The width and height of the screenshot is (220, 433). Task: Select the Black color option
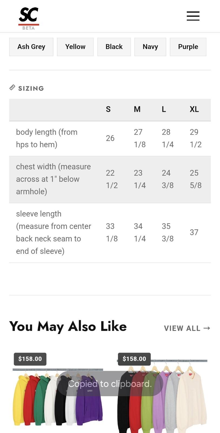coord(114,47)
